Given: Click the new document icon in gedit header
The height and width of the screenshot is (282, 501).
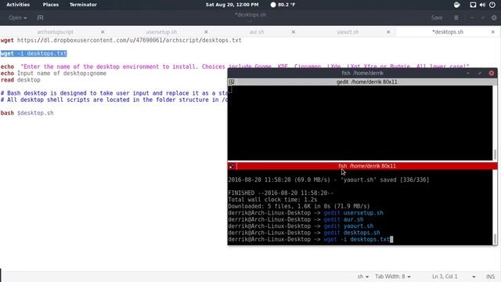Looking at the screenshot, I should [x=40, y=18].
